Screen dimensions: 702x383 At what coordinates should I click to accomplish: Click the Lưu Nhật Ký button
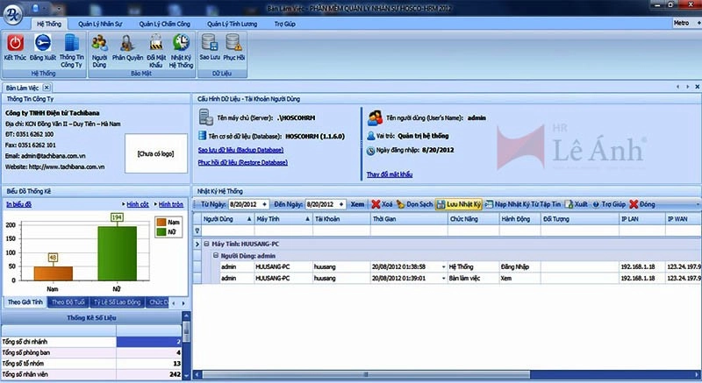[458, 203]
